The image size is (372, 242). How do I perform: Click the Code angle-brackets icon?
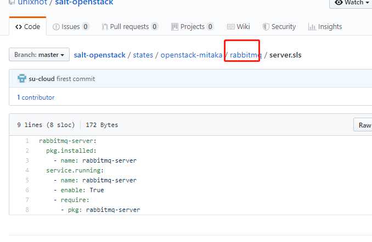[19, 27]
